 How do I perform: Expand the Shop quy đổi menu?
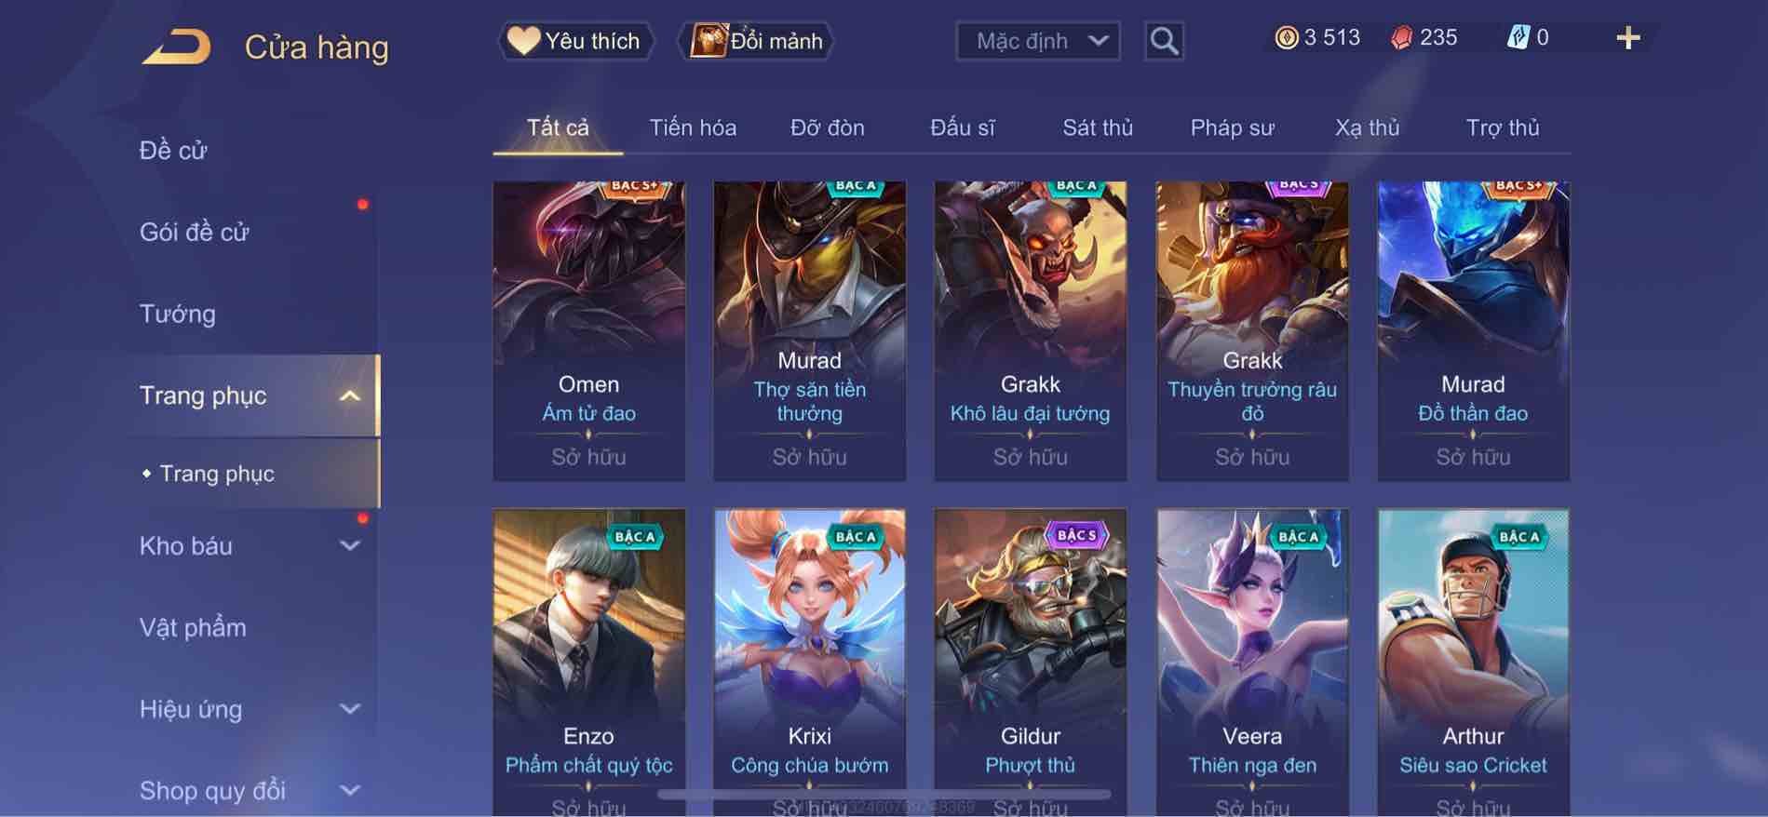point(349,791)
